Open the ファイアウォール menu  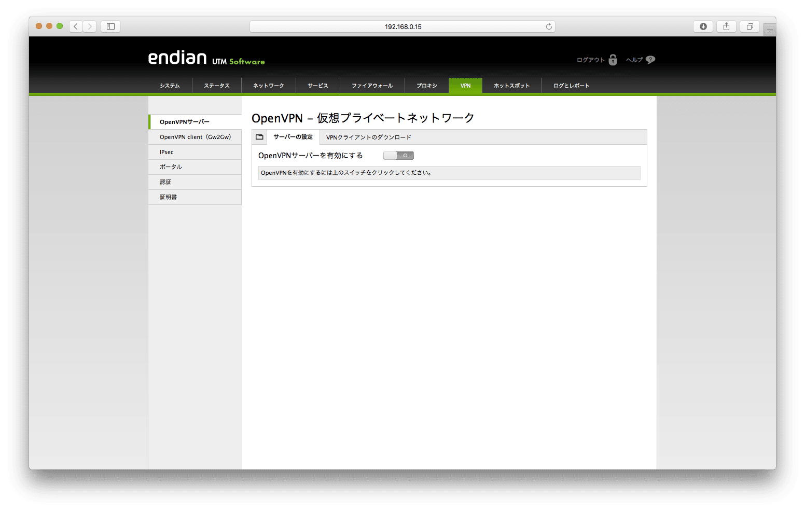(372, 86)
